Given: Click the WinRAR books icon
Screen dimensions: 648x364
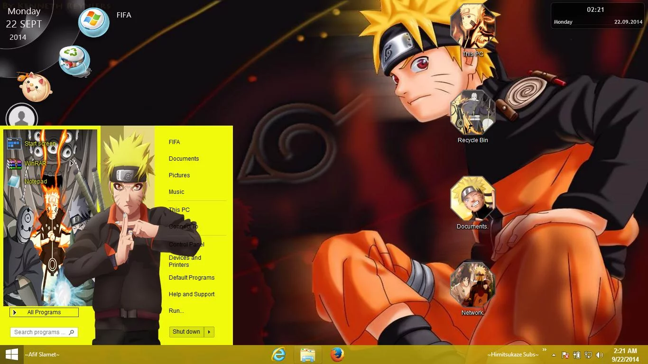Looking at the screenshot, I should pos(14,164).
